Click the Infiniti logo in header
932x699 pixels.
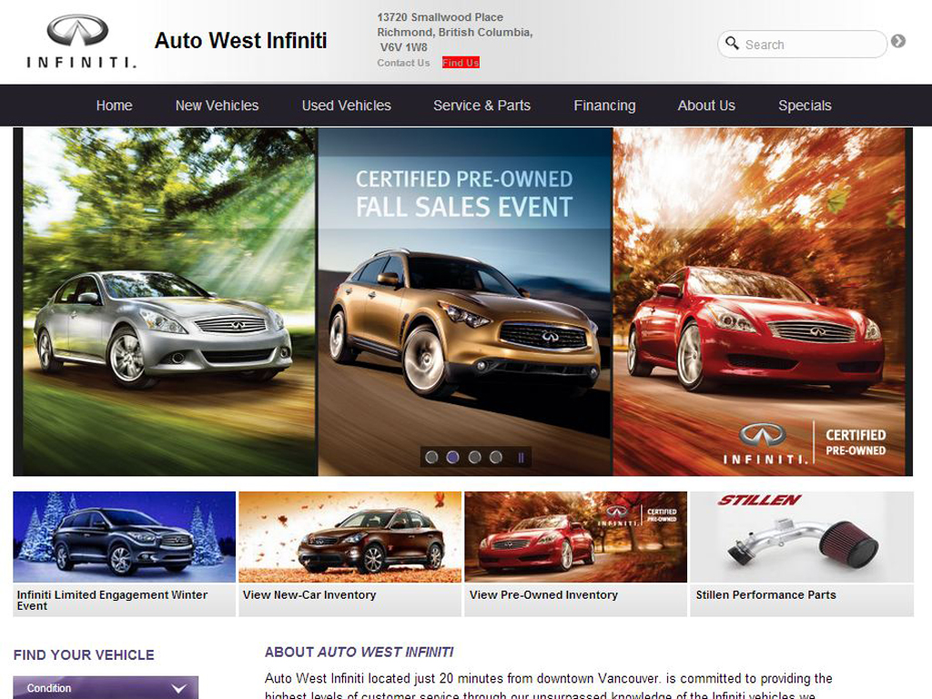[x=81, y=41]
